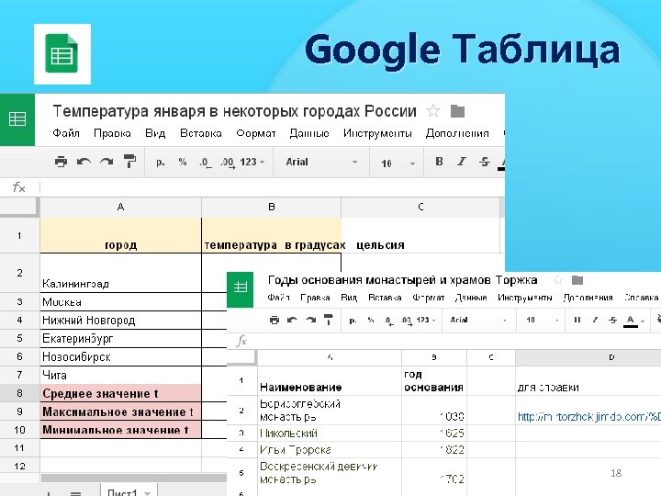Click print icon in temperature spreadsheet toolbar
Image resolution: width=661 pixels, height=496 pixels.
62,162
